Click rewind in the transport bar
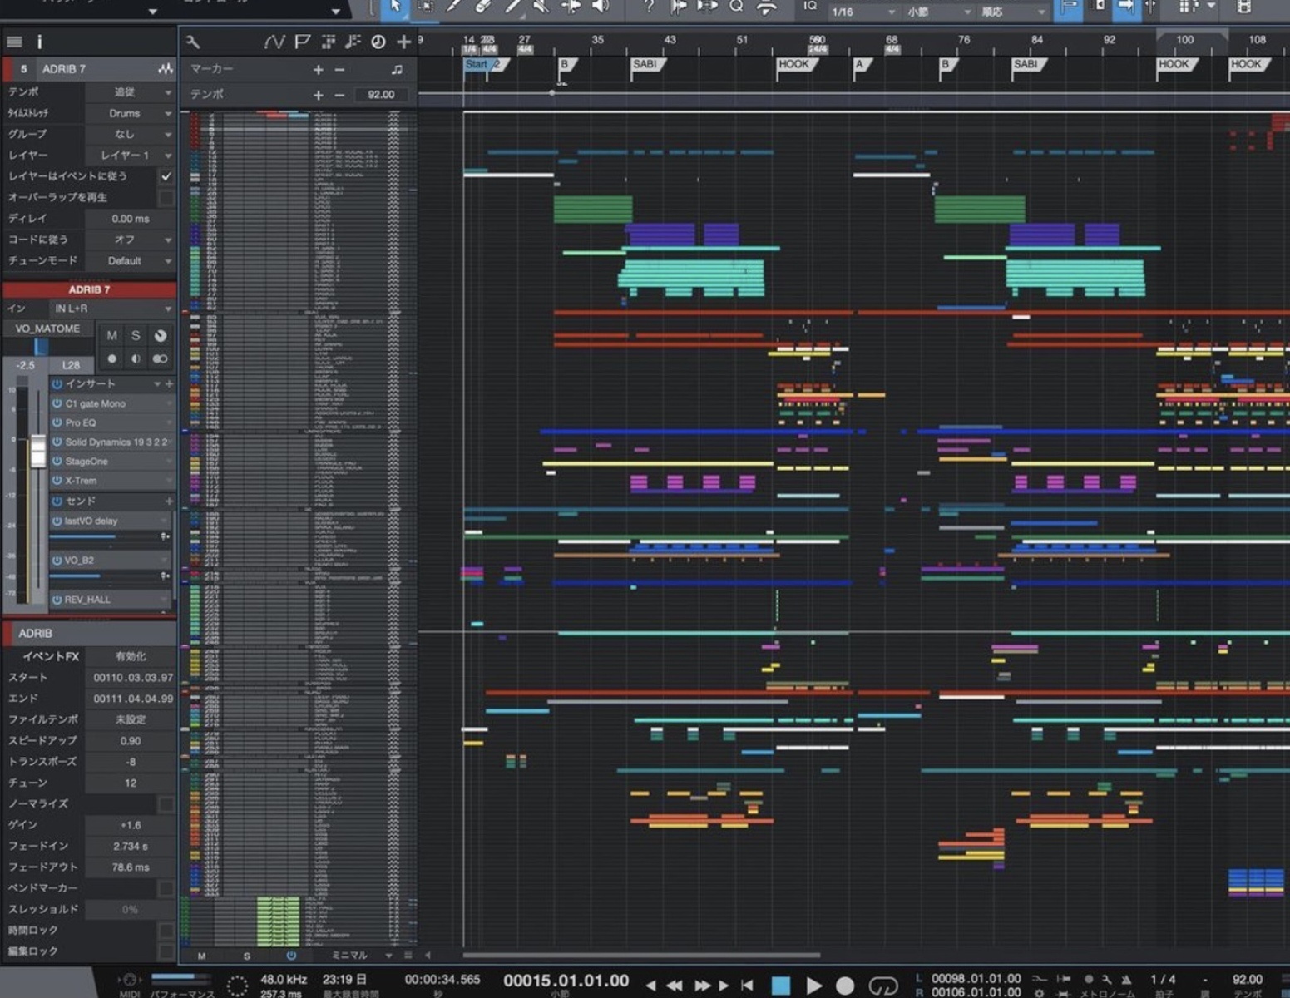Viewport: 1290px width, 998px height. (675, 986)
